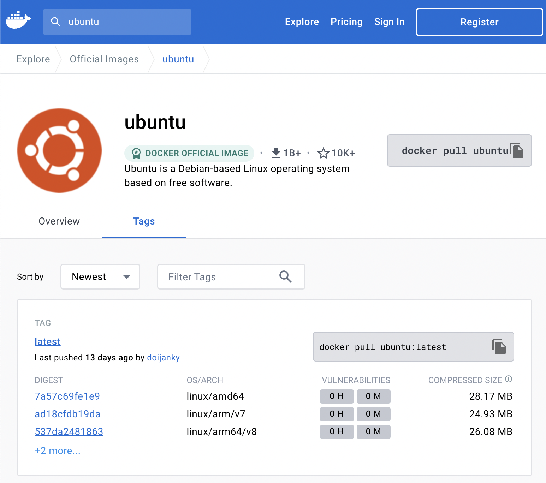Click the search magnifier icon in header
The height and width of the screenshot is (483, 546).
click(x=55, y=22)
